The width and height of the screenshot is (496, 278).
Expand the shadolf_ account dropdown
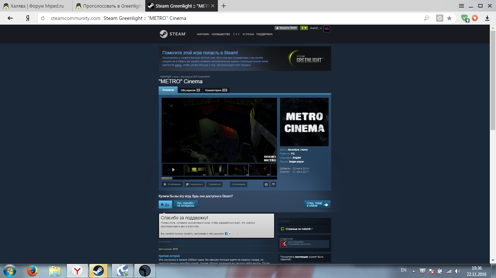(x=316, y=28)
